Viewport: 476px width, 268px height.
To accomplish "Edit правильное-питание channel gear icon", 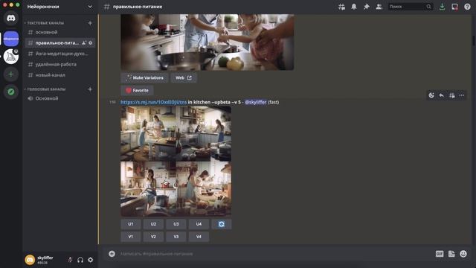I will [x=91, y=43].
